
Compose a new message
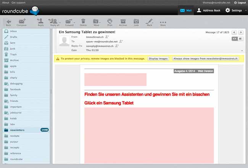[21, 22]
